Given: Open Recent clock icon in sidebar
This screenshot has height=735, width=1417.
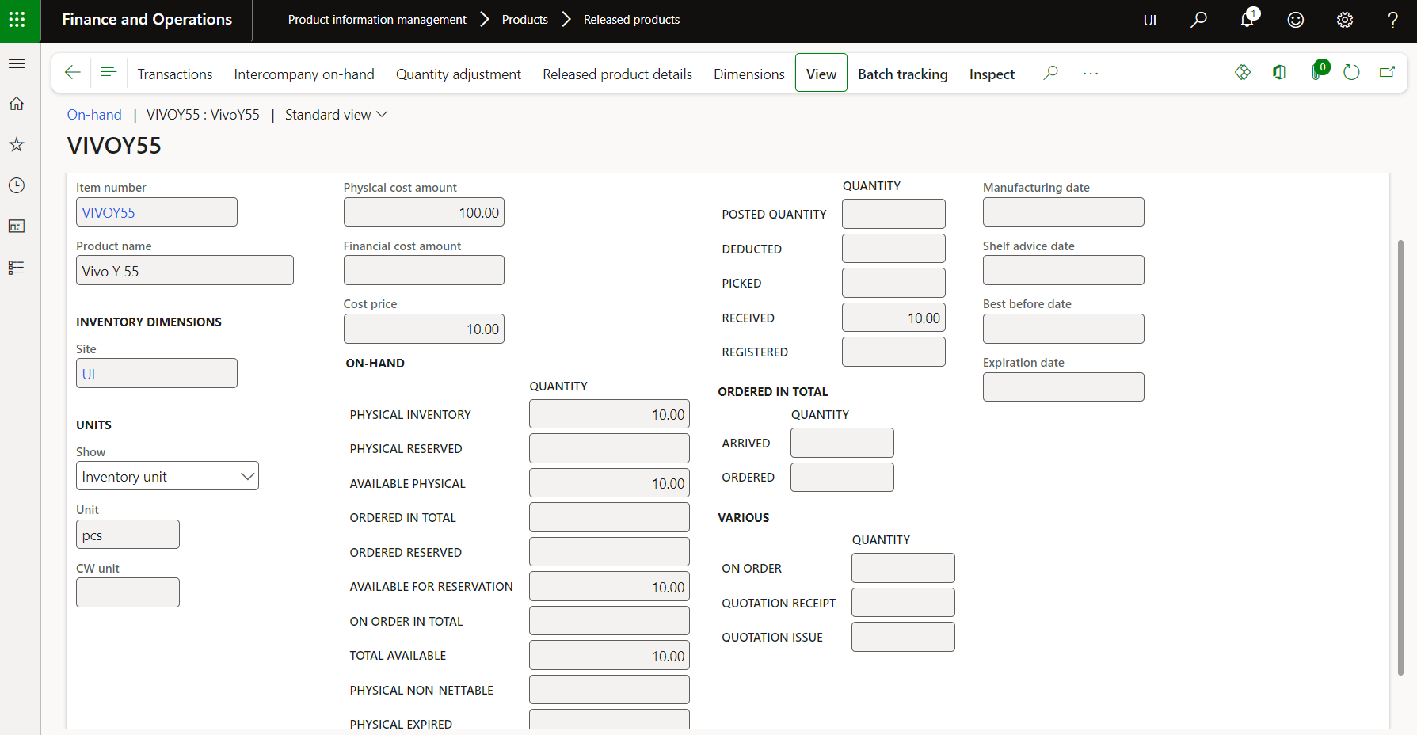Looking at the screenshot, I should (17, 185).
